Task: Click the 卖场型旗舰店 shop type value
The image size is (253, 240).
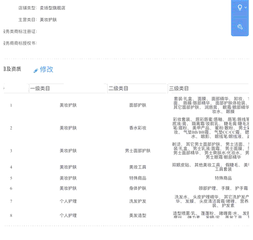Action: tap(53, 8)
